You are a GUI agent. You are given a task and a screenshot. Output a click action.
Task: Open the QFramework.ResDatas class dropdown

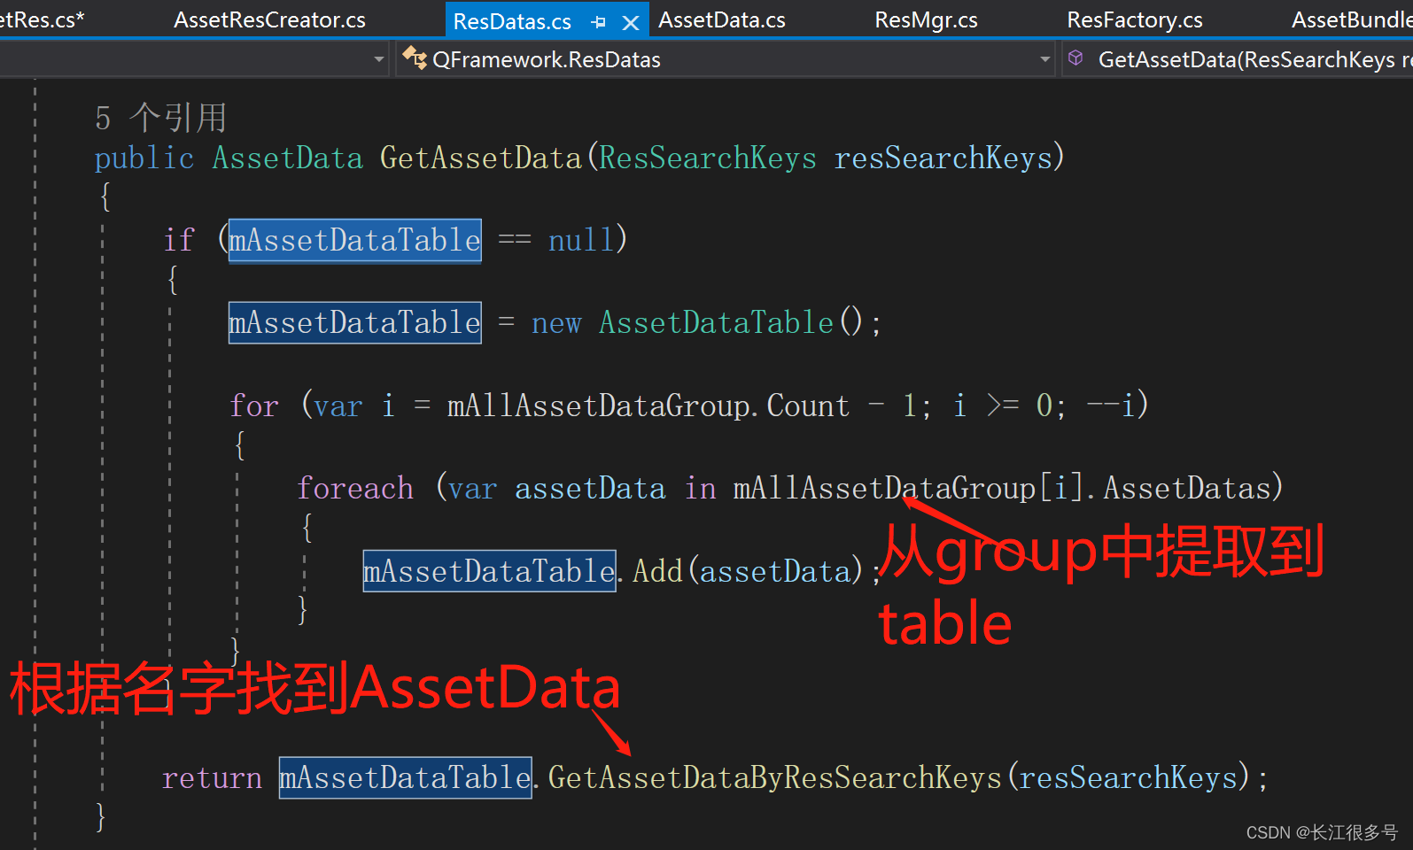pos(725,59)
